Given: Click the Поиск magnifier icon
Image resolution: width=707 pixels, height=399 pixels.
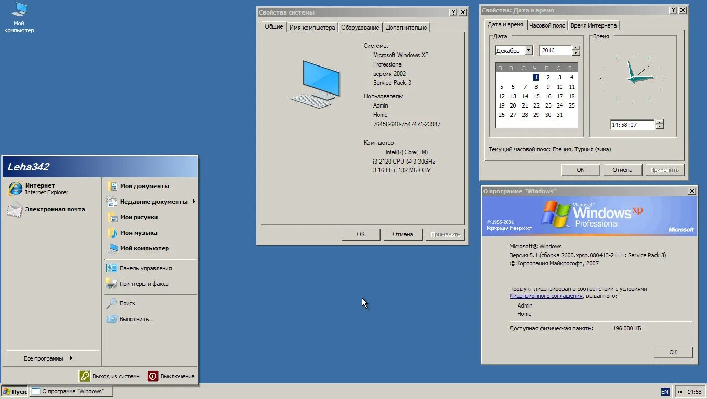Looking at the screenshot, I should (112, 303).
